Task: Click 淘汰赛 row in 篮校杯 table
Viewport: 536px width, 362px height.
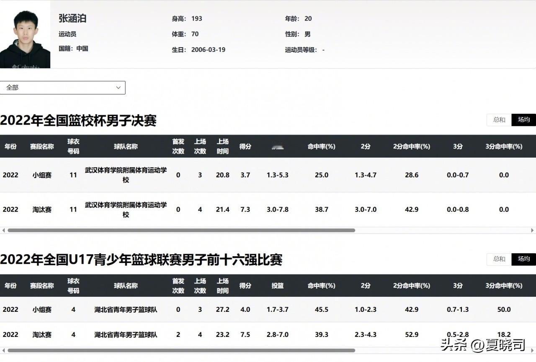Action: tap(268, 209)
